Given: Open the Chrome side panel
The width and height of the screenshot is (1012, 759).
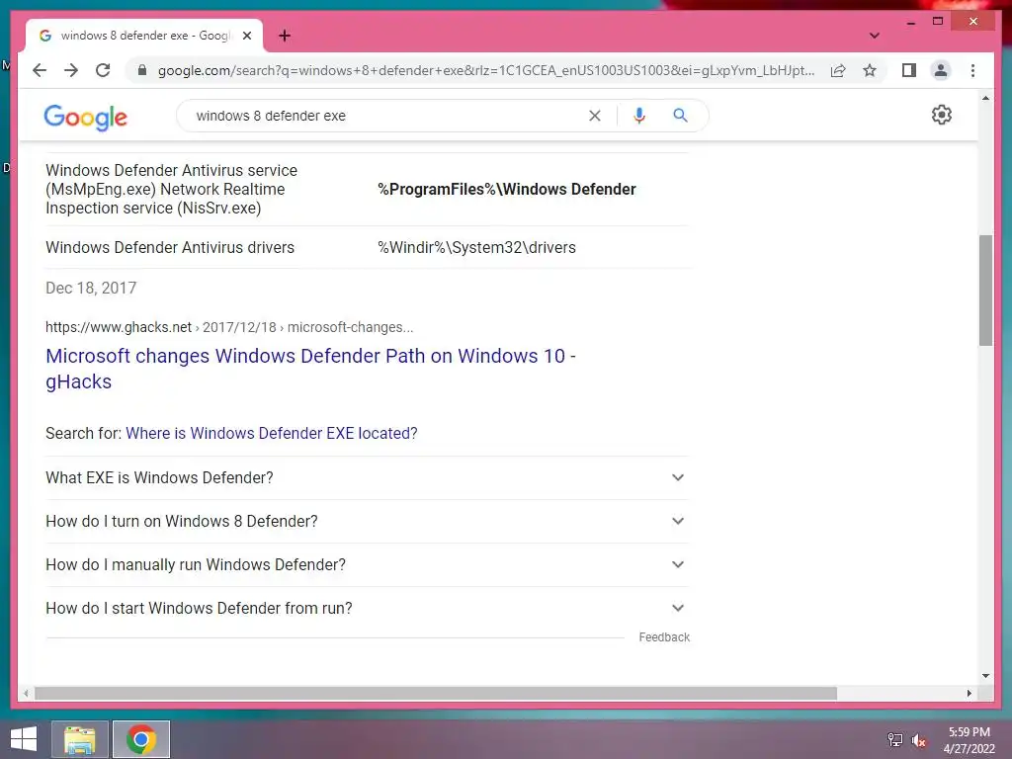Looking at the screenshot, I should (x=909, y=70).
